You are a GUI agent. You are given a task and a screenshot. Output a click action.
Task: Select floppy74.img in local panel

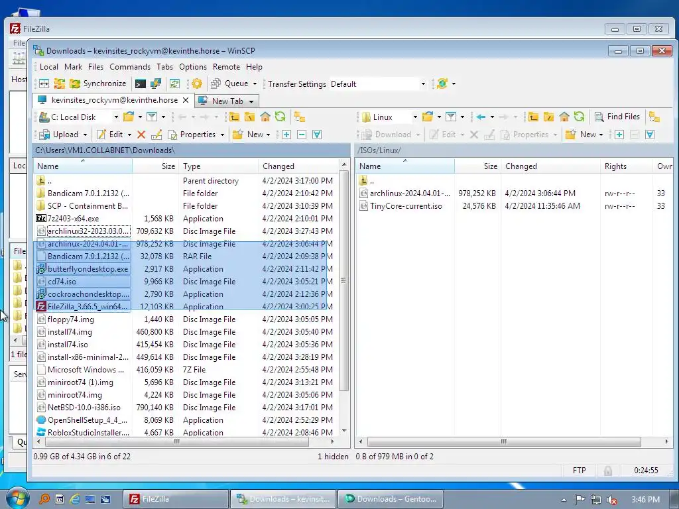[x=70, y=319]
